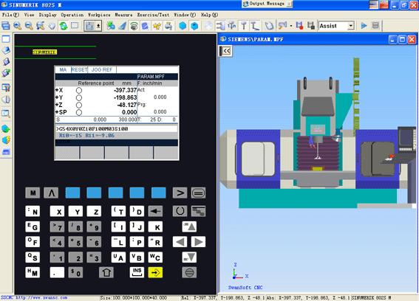Select the +X reference point circle
The height and width of the screenshot is (301, 419).
(79, 91)
